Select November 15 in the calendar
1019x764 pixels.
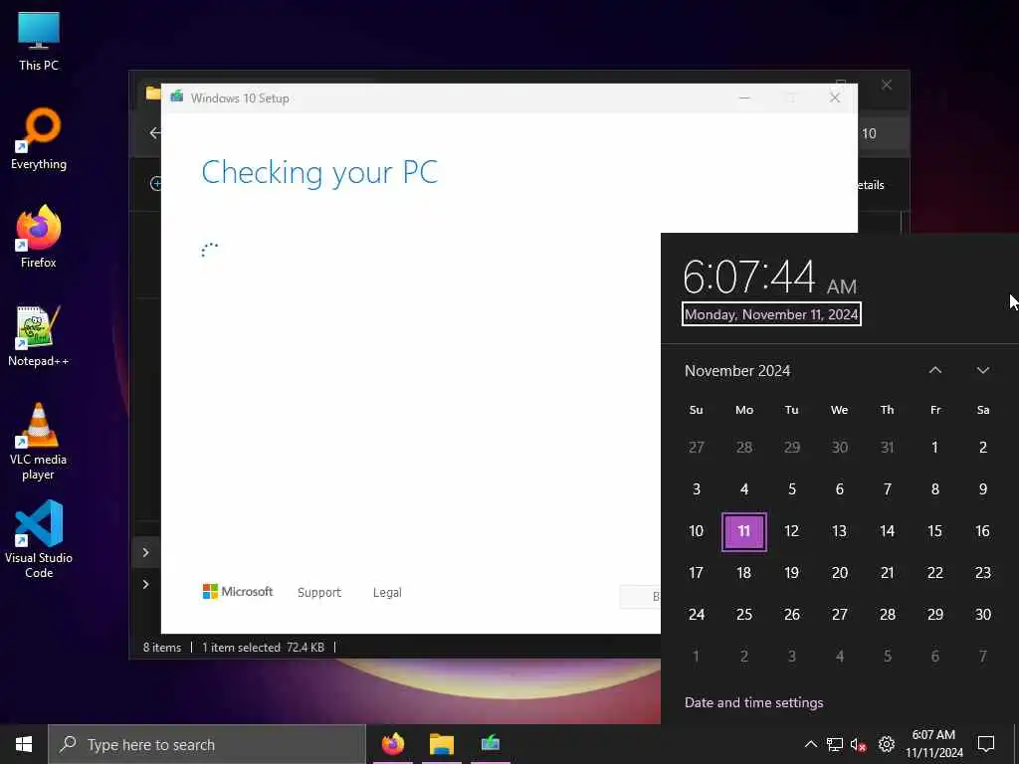pyautogui.click(x=934, y=531)
